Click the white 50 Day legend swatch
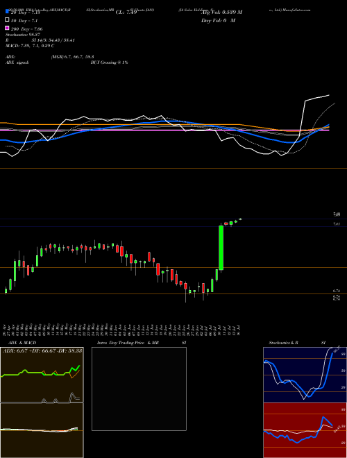The image size is (347, 458). [x=8, y=20]
